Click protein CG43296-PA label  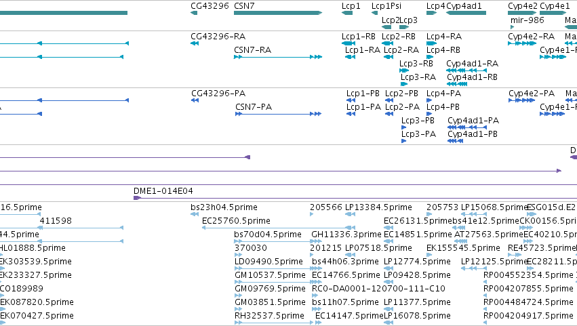click(x=218, y=94)
